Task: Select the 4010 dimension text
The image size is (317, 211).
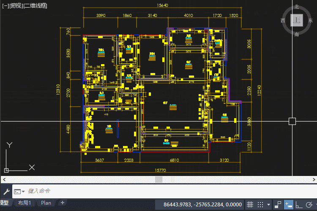Action: coord(188,15)
